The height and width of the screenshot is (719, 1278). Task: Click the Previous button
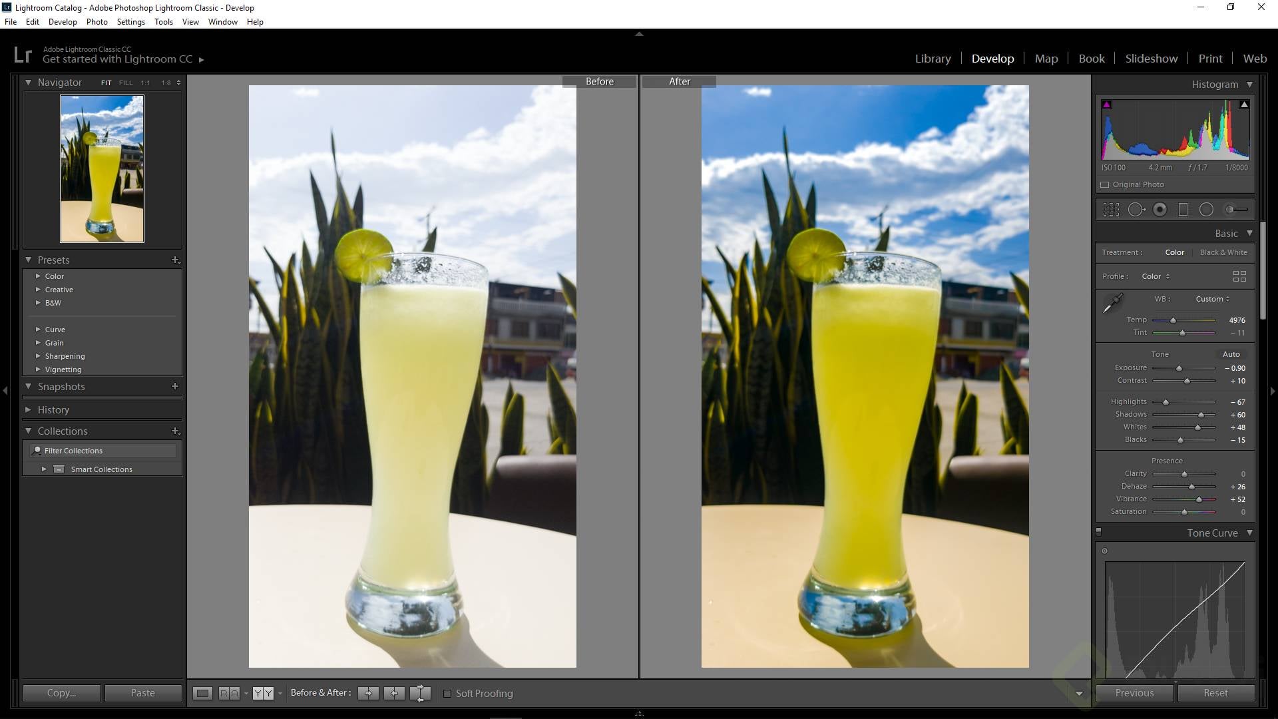pyautogui.click(x=1134, y=692)
